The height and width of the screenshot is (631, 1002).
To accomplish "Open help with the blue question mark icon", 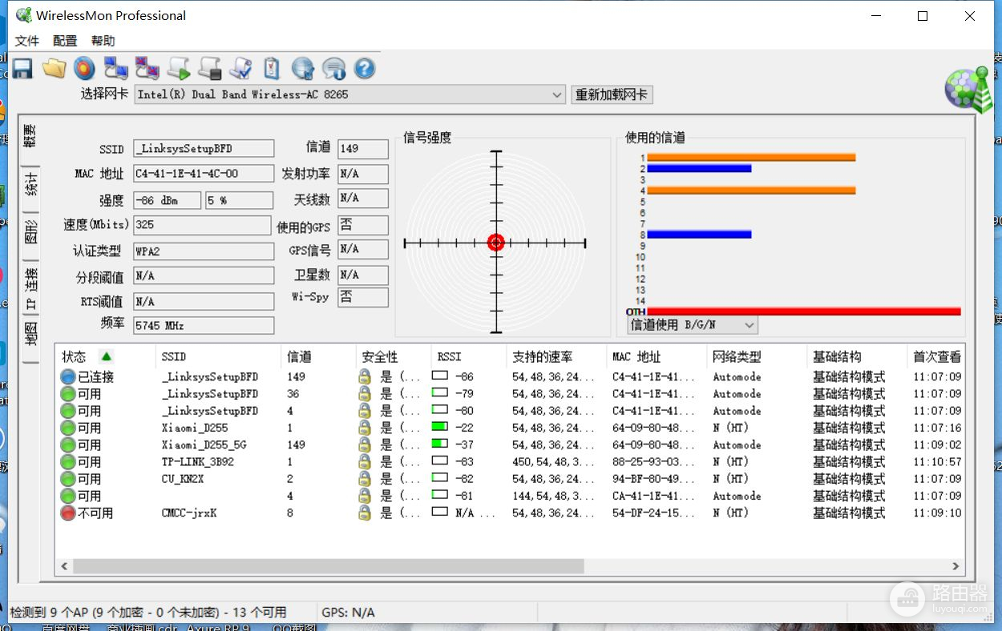I will point(365,69).
